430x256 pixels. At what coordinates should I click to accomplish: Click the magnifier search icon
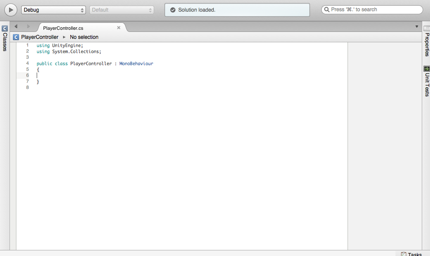[x=327, y=9]
